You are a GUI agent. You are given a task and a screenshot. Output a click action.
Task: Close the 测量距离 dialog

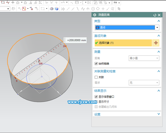coord(159,15)
